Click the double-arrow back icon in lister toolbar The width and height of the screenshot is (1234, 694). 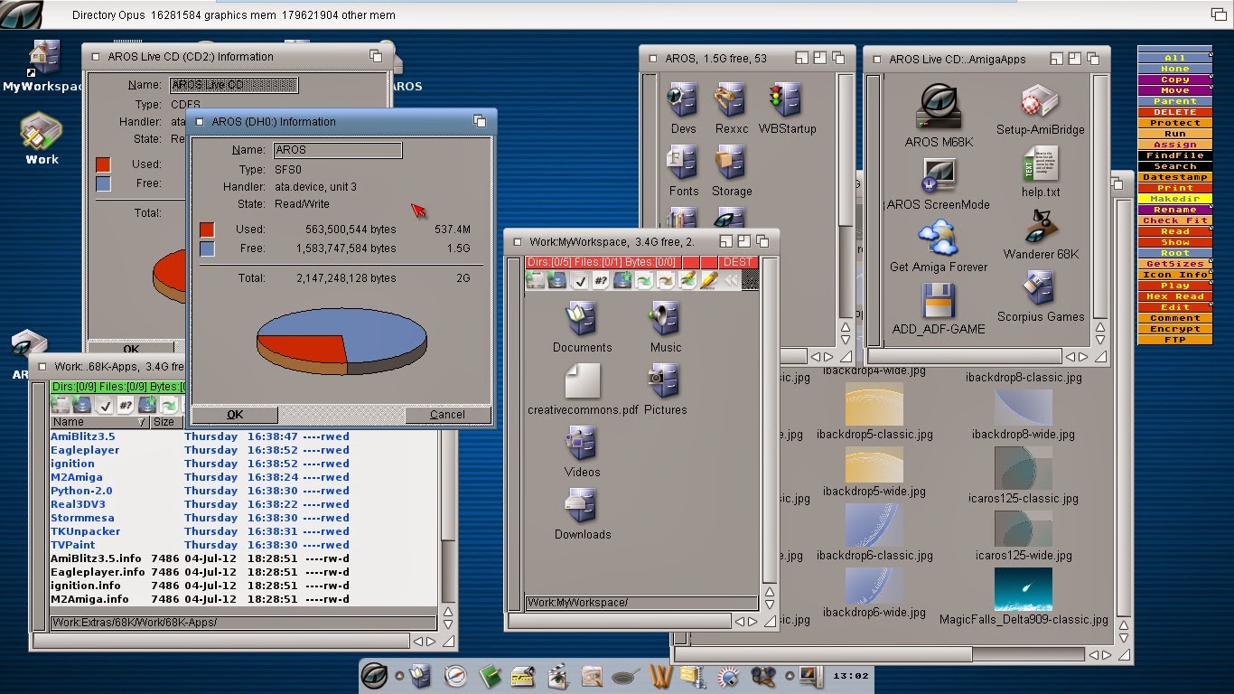[731, 281]
